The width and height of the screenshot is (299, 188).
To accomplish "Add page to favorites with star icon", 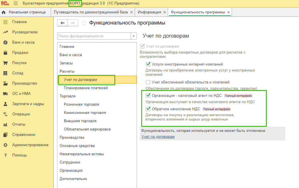I will (84, 23).
